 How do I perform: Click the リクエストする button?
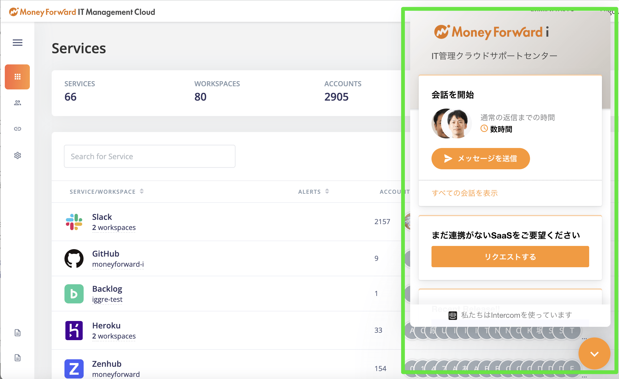point(510,257)
